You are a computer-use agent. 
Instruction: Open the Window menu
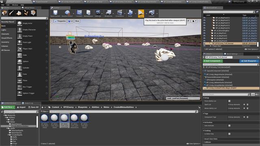(15, 5)
